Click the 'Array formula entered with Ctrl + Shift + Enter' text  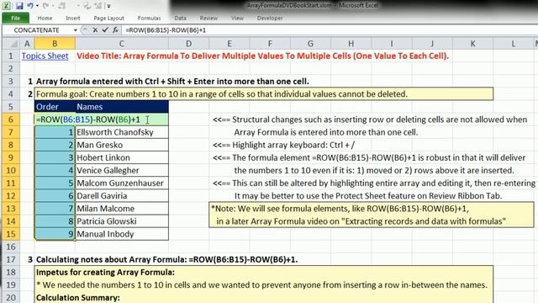click(172, 82)
